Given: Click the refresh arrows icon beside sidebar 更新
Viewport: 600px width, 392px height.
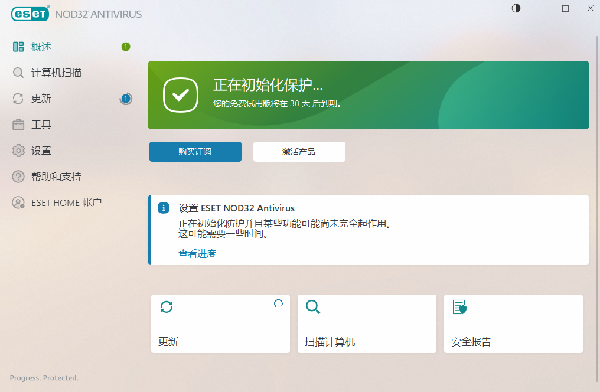Looking at the screenshot, I should point(18,99).
